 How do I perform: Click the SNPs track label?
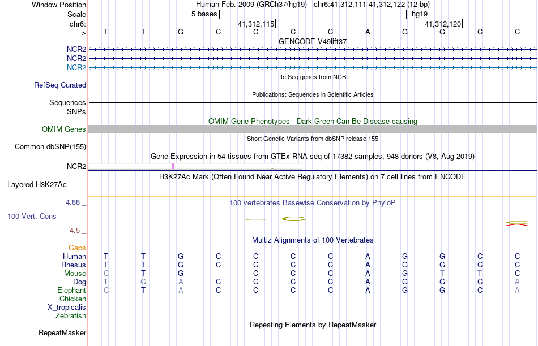point(76,112)
